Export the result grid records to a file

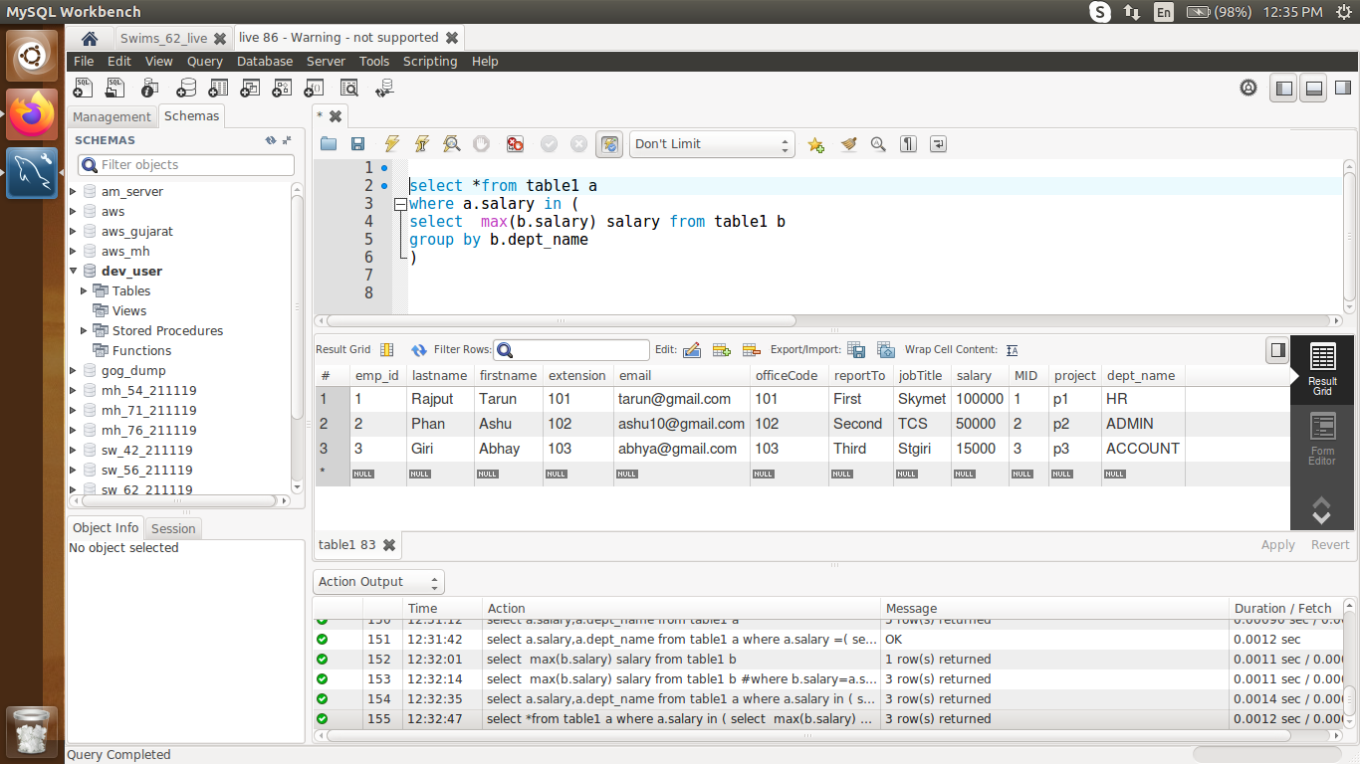click(856, 349)
